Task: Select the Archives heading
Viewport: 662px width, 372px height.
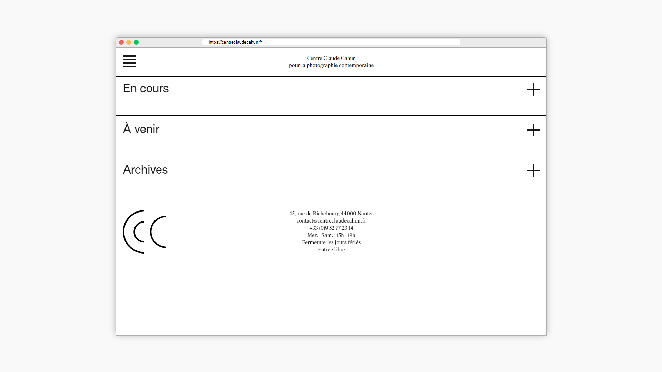Action: [x=145, y=170]
